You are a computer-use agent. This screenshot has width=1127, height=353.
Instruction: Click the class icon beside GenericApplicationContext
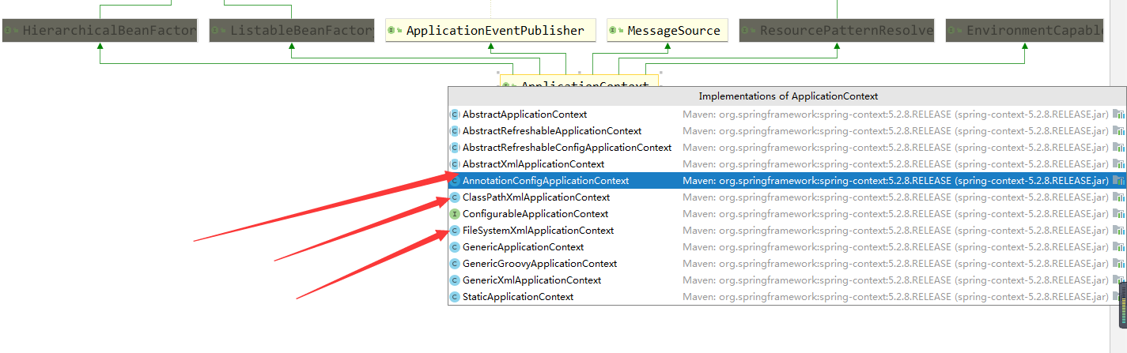(x=455, y=247)
